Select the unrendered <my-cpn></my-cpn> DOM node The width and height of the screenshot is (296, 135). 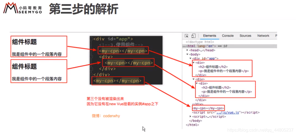pyautogui.click(x=208, y=108)
